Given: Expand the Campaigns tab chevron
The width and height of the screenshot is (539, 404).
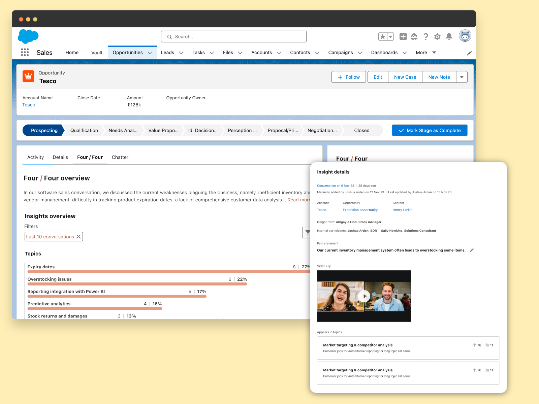Looking at the screenshot, I should [360, 53].
